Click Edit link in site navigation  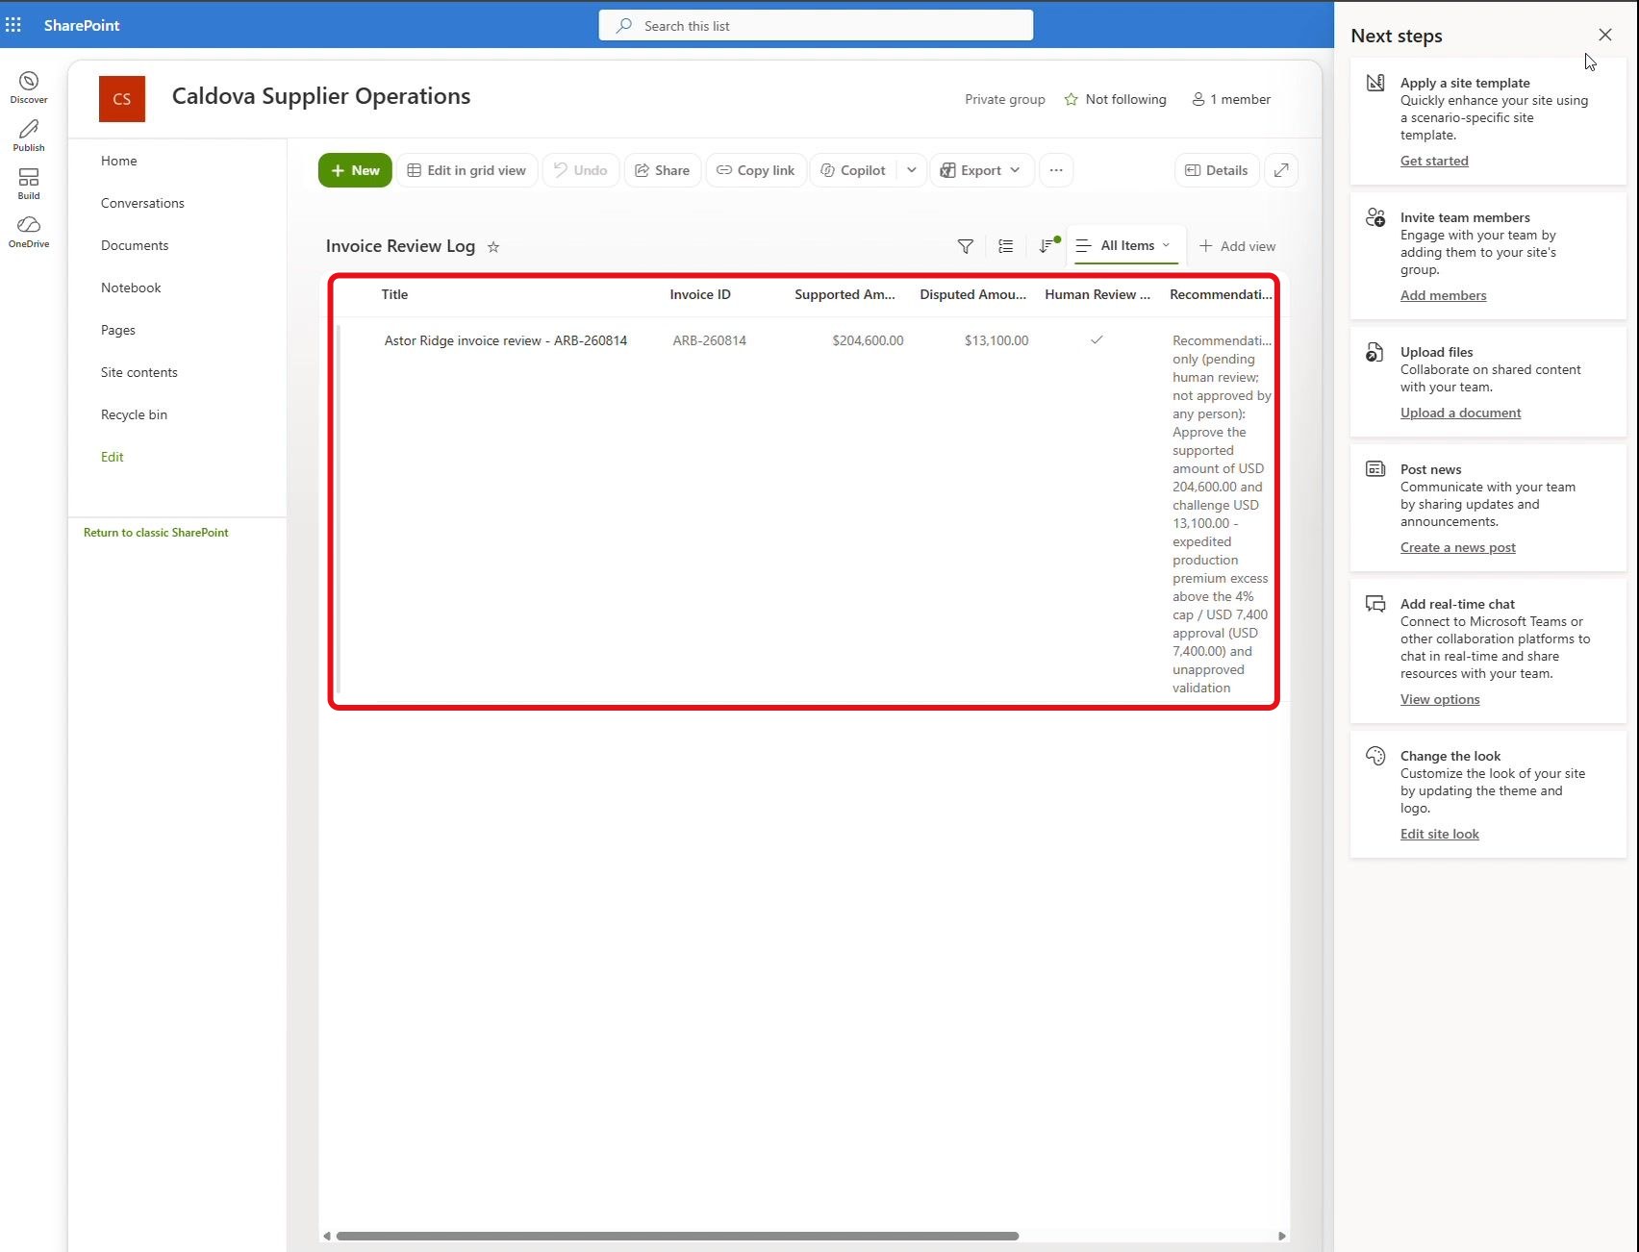pos(113,457)
